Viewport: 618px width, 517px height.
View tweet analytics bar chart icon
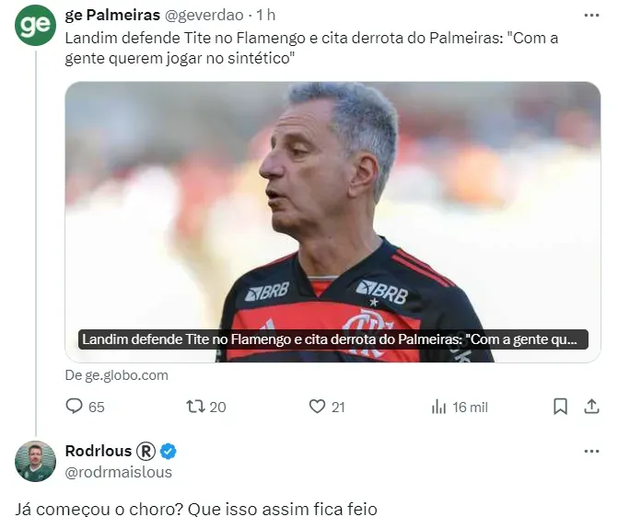click(438, 407)
